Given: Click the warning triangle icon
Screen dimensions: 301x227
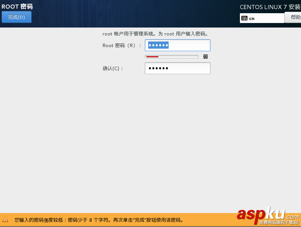Looking at the screenshot, I should pos(5,219).
